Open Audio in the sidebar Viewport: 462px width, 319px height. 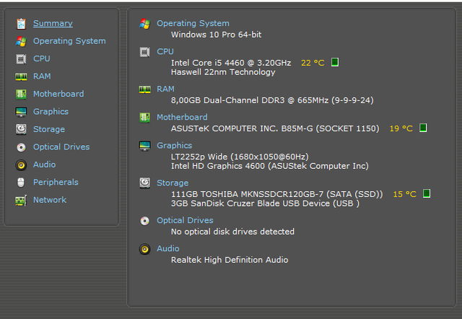44,165
